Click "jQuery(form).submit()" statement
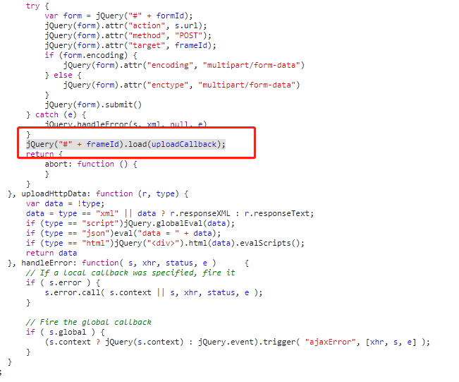The height and width of the screenshot is (382, 459). 93,105
